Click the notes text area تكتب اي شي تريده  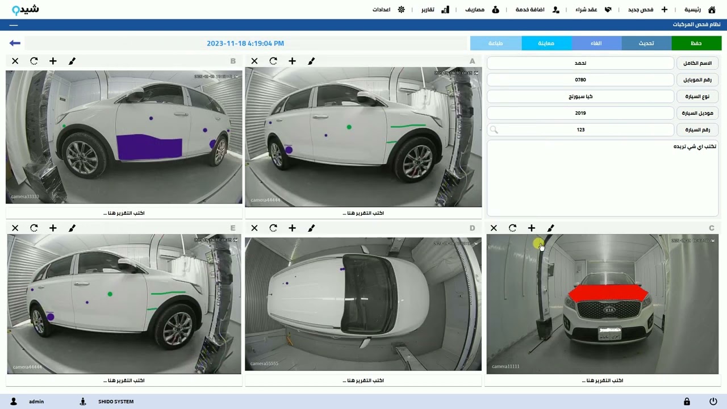point(603,178)
